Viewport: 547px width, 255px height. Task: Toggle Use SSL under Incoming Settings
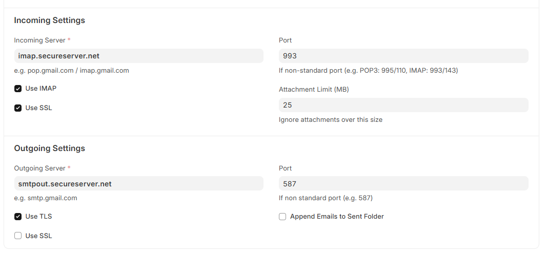point(18,108)
